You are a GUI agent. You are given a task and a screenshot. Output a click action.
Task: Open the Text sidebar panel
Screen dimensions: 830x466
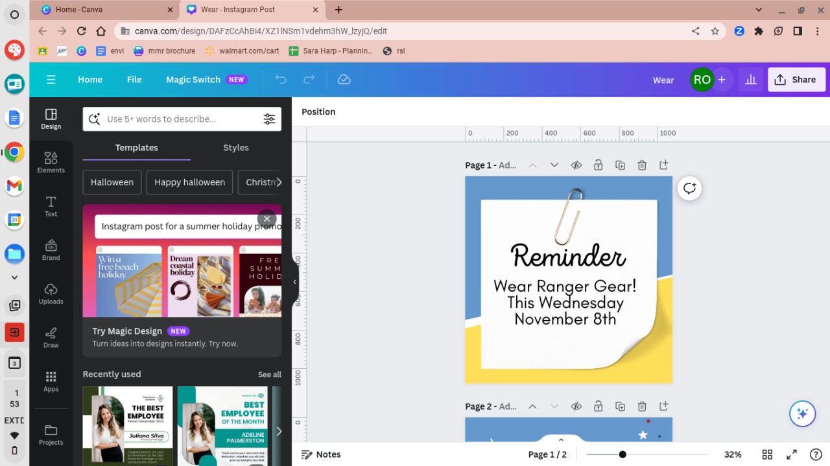pyautogui.click(x=51, y=206)
